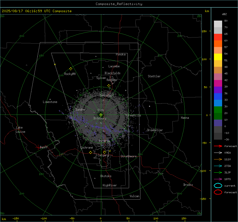Viewport: 238px width, 222px height.
Task: Click the Brooks town label
Action: coord(188,185)
